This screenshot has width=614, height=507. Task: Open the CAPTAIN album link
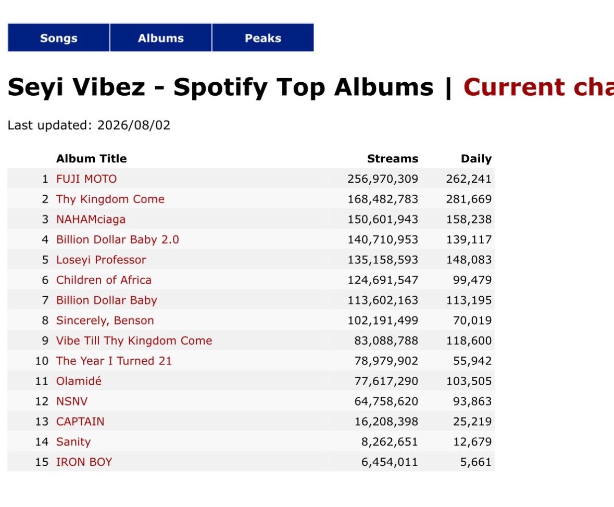[80, 422]
